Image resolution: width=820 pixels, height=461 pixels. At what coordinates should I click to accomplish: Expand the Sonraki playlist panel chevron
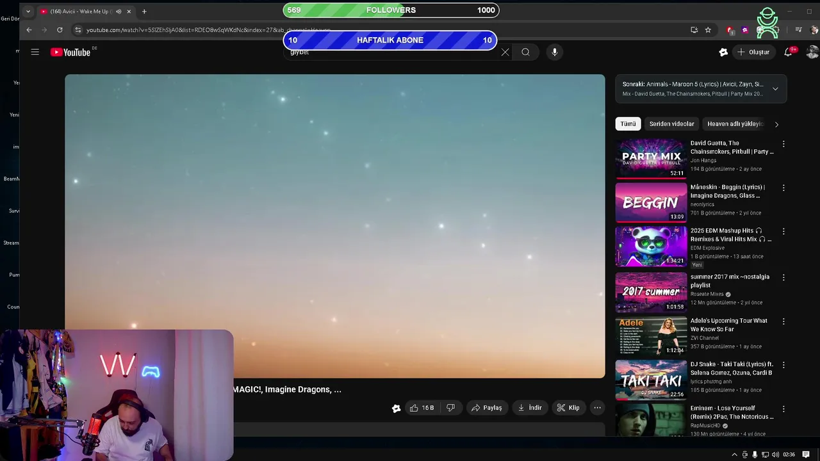pyautogui.click(x=775, y=89)
